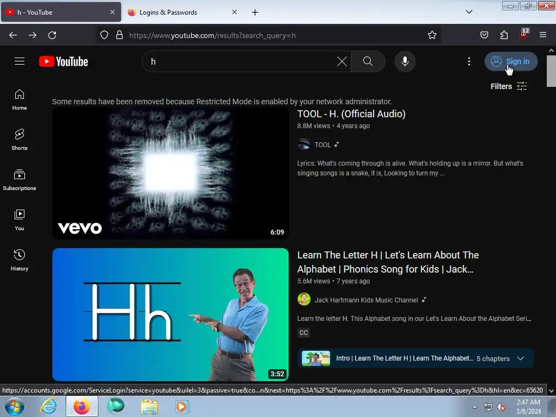Click the Firefox taskbar button
The width and height of the screenshot is (556, 417).
click(x=82, y=406)
